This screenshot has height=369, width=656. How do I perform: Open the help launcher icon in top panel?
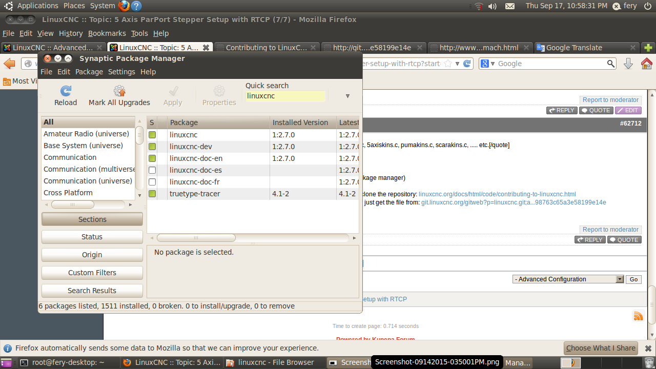tap(136, 6)
